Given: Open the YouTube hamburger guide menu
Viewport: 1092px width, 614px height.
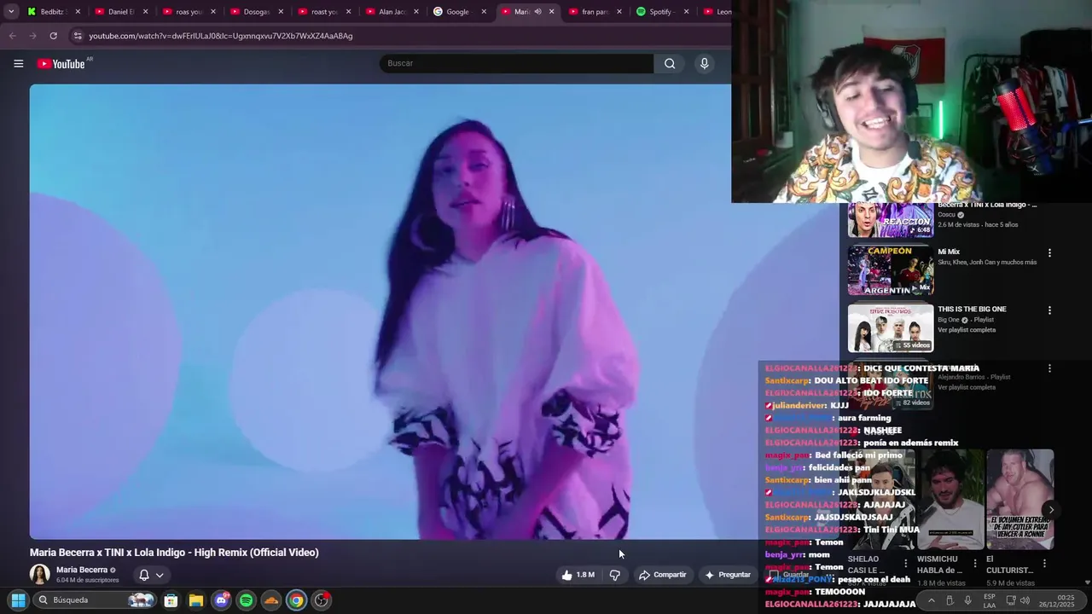Looking at the screenshot, I should [x=18, y=63].
